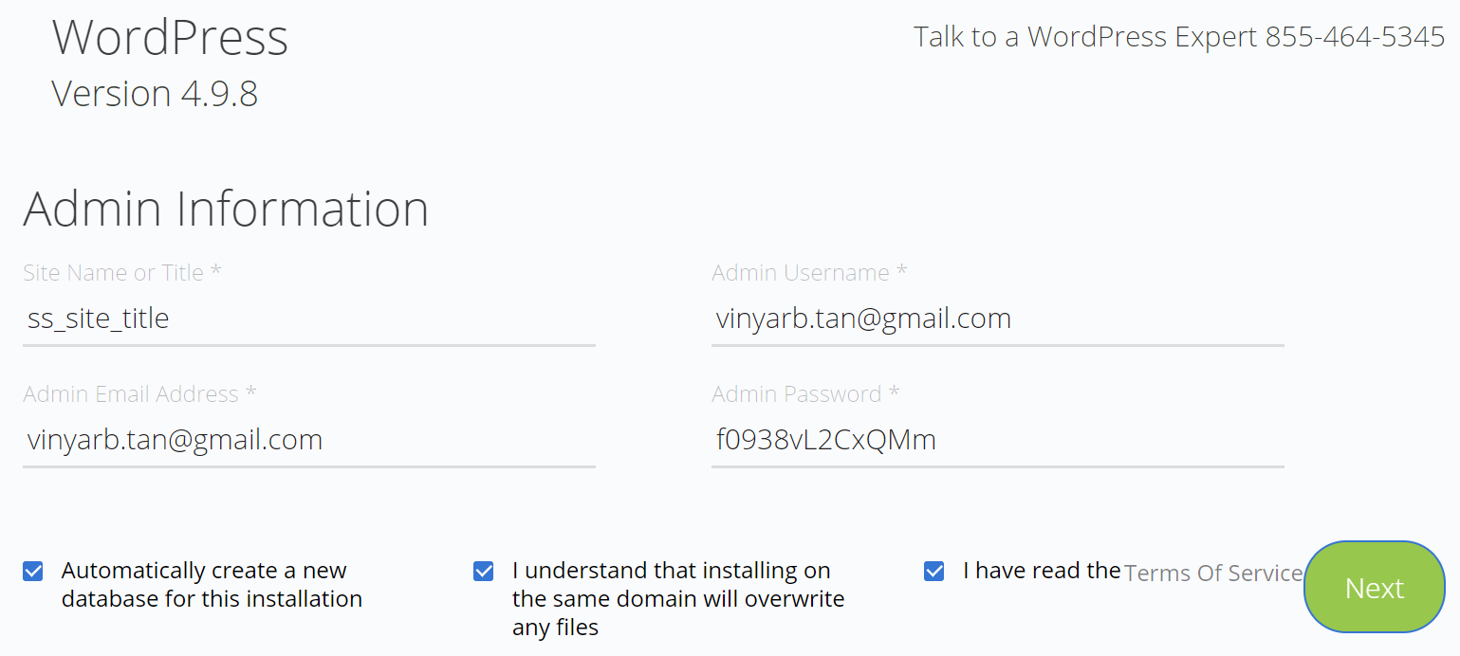Click the green Next button

coord(1375,588)
